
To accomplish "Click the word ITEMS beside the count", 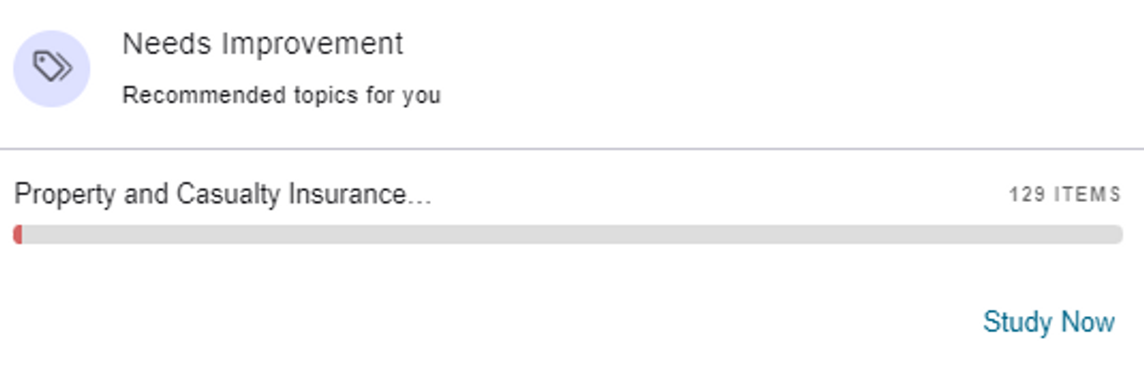I will pos(1087,194).
